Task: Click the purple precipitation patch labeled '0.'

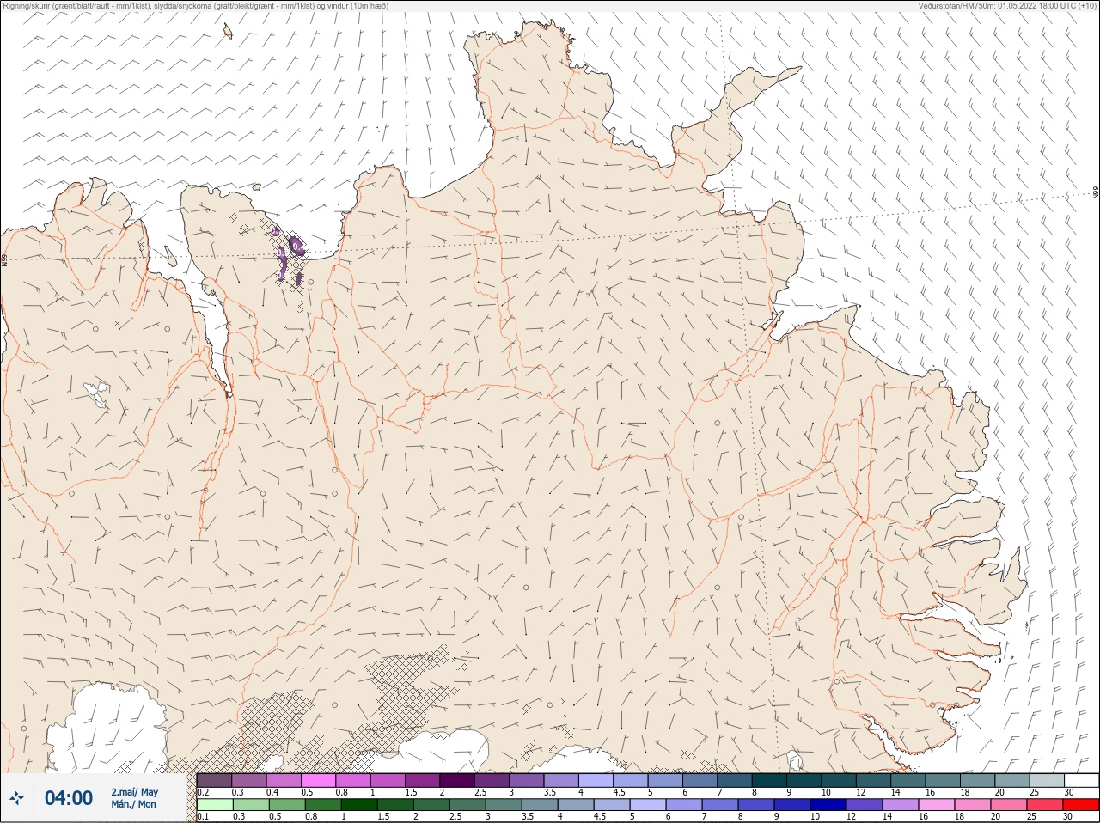Action: pyautogui.click(x=296, y=247)
